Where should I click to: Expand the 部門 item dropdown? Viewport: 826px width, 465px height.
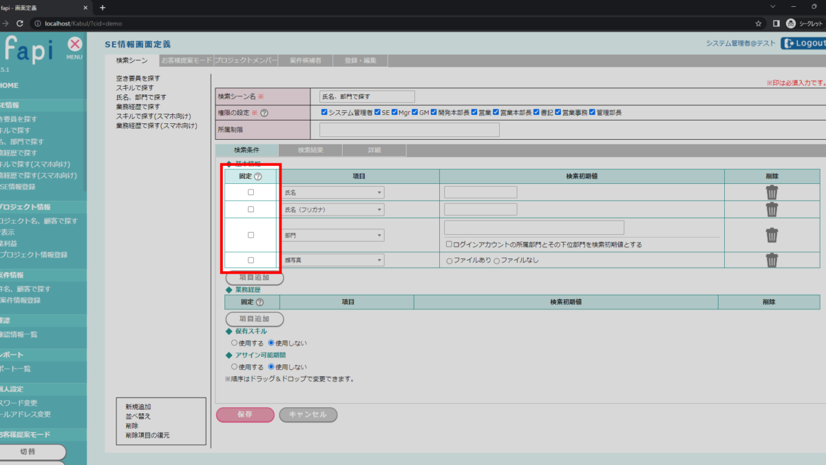[333, 236]
